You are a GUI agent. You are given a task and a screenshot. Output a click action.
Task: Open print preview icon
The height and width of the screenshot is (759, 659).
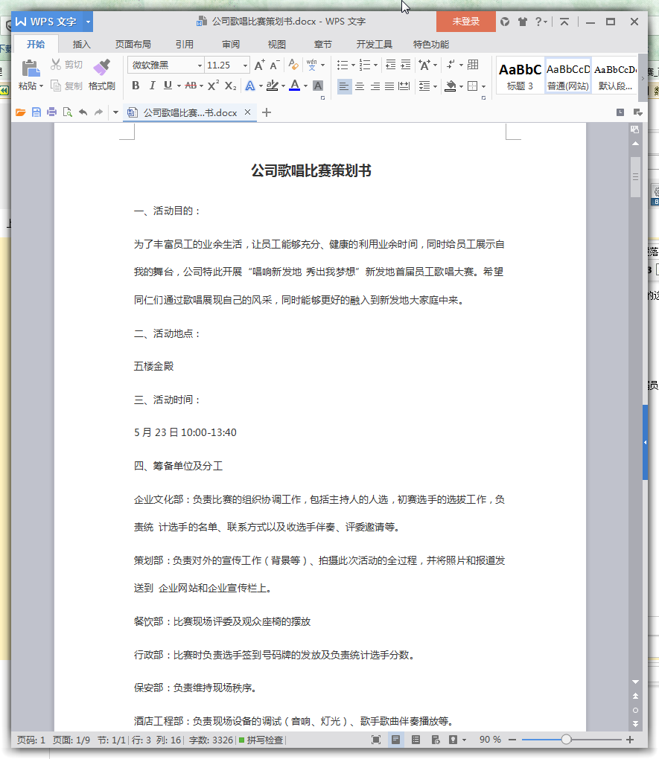pyautogui.click(x=67, y=113)
